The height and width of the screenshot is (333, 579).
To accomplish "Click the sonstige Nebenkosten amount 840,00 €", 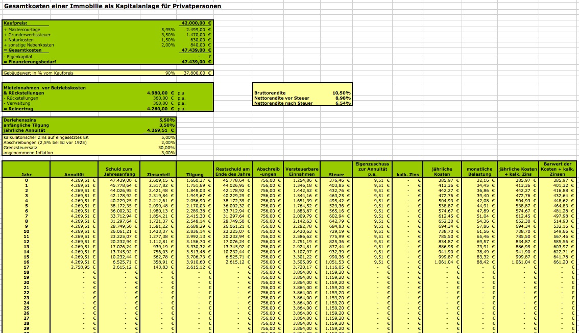I will coord(201,45).
